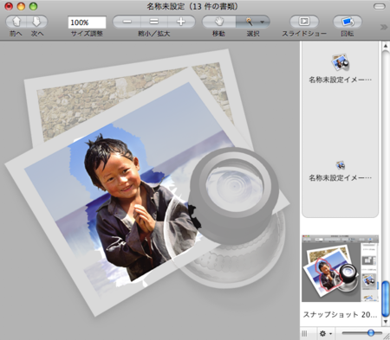The image size is (390, 340).
Task: Click the window title 名称未設定 (13 件の書類)
Action: 192,6
